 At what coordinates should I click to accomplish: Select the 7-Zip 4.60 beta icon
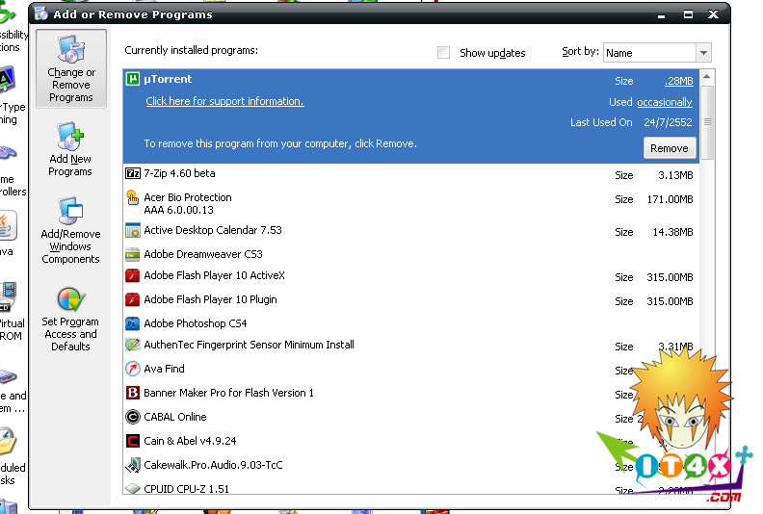tap(134, 174)
